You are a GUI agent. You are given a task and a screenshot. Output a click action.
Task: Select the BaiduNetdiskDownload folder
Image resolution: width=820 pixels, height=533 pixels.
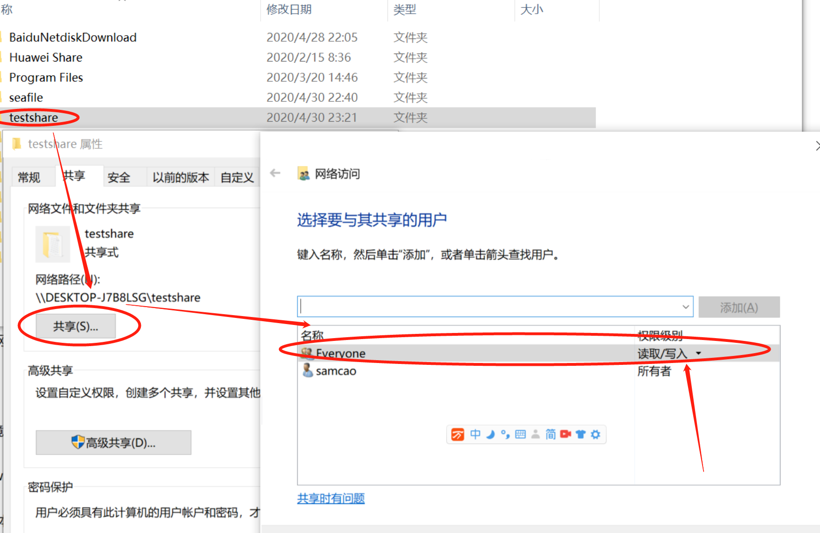pos(73,37)
